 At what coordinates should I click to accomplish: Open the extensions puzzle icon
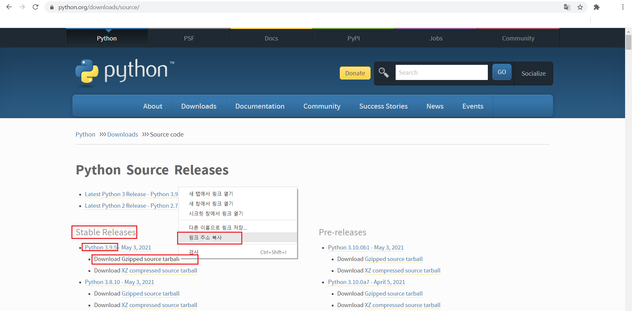(x=596, y=7)
